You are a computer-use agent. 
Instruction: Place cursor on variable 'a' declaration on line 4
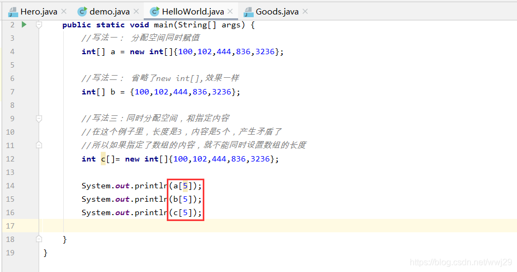pos(113,52)
